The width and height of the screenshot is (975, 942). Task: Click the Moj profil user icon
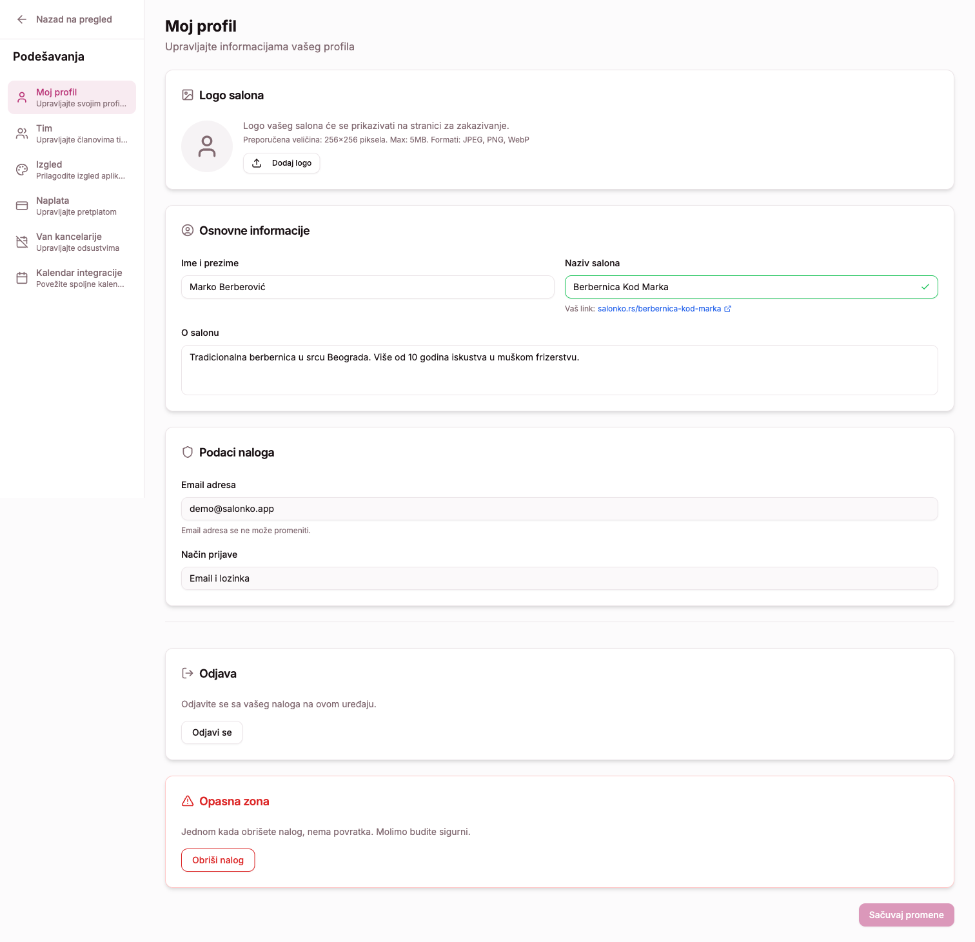coord(22,97)
